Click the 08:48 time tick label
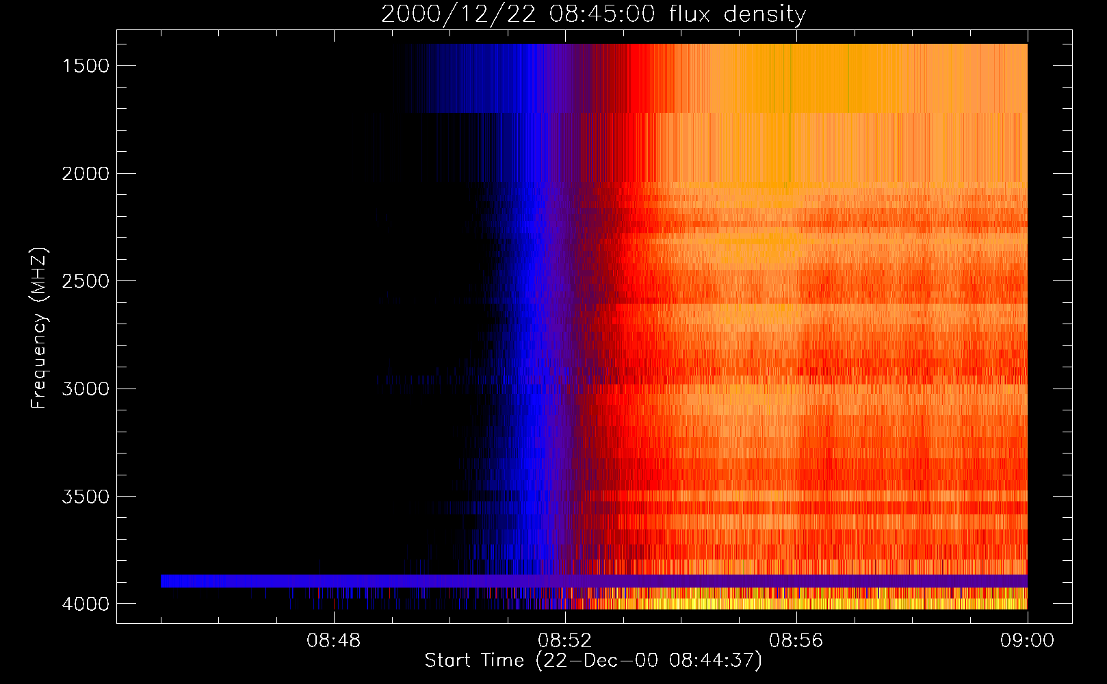Viewport: 1107px width, 684px height. [334, 641]
